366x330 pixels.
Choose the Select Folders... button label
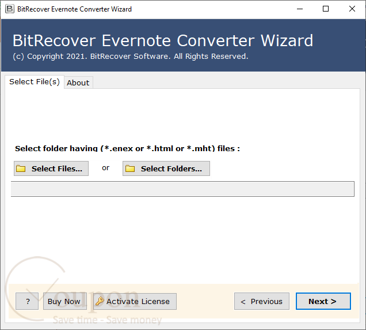(x=171, y=168)
